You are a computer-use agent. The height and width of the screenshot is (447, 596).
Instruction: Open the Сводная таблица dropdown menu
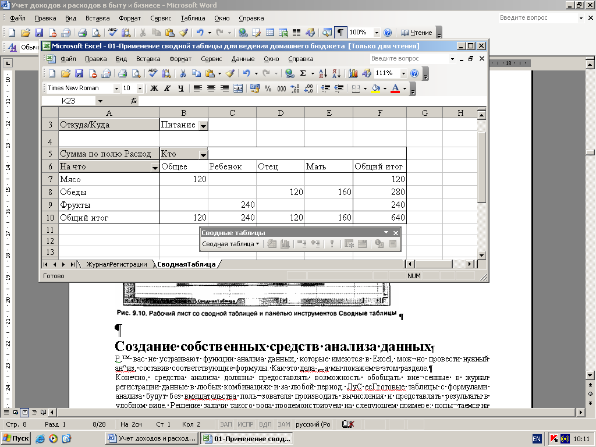pos(230,244)
